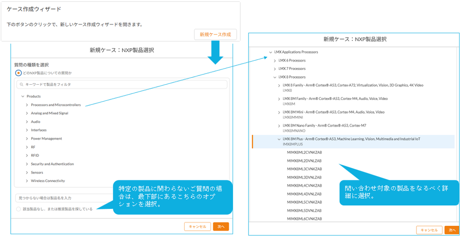The height and width of the screenshot is (236, 460).
Task: Select part MIMX8ML4DVNLZAB
Action: click(304, 194)
